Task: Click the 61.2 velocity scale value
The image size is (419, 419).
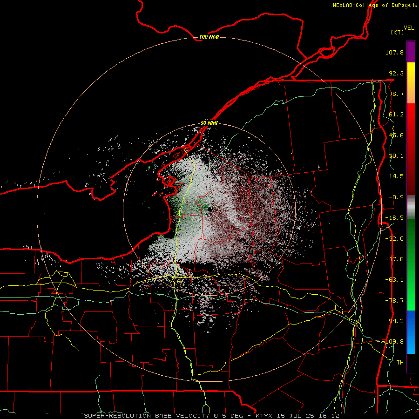Action: click(396, 115)
